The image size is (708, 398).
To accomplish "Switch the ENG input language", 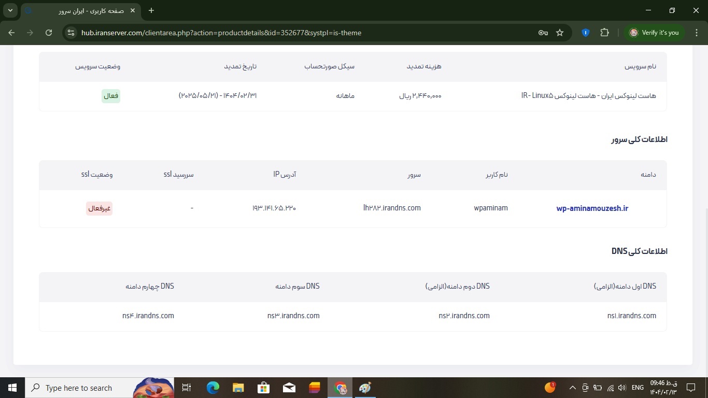I will [638, 388].
